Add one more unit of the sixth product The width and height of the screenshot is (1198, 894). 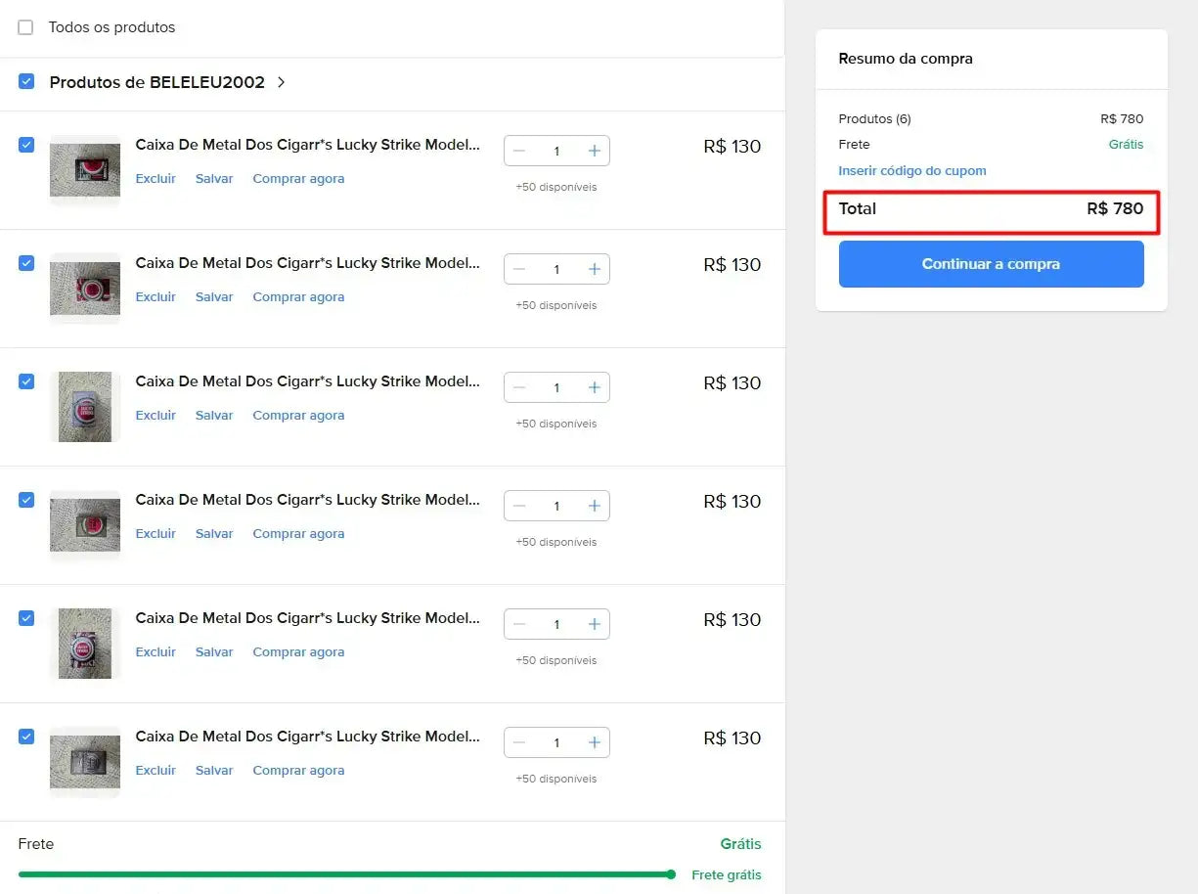(x=594, y=742)
